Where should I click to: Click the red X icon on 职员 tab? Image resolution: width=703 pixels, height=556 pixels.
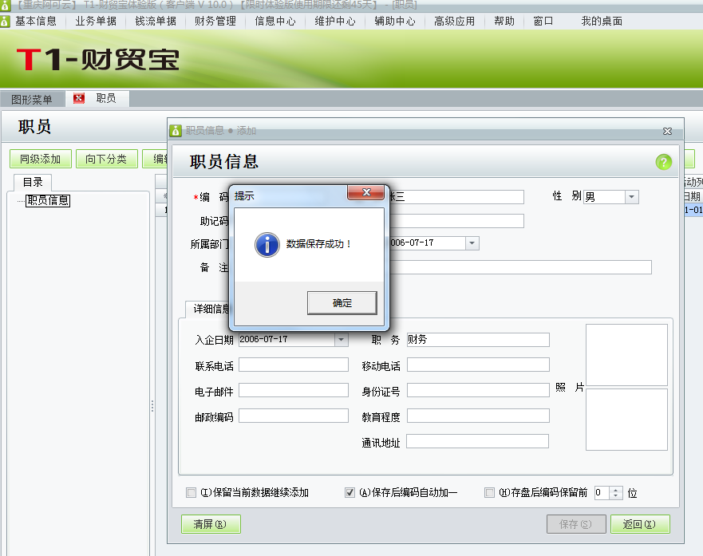click(77, 99)
